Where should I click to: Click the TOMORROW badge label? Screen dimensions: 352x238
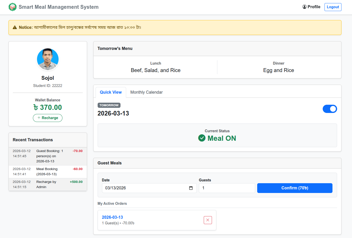pyautogui.click(x=109, y=105)
